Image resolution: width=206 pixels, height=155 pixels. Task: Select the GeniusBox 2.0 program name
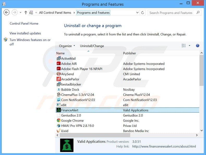[x=71, y=115]
